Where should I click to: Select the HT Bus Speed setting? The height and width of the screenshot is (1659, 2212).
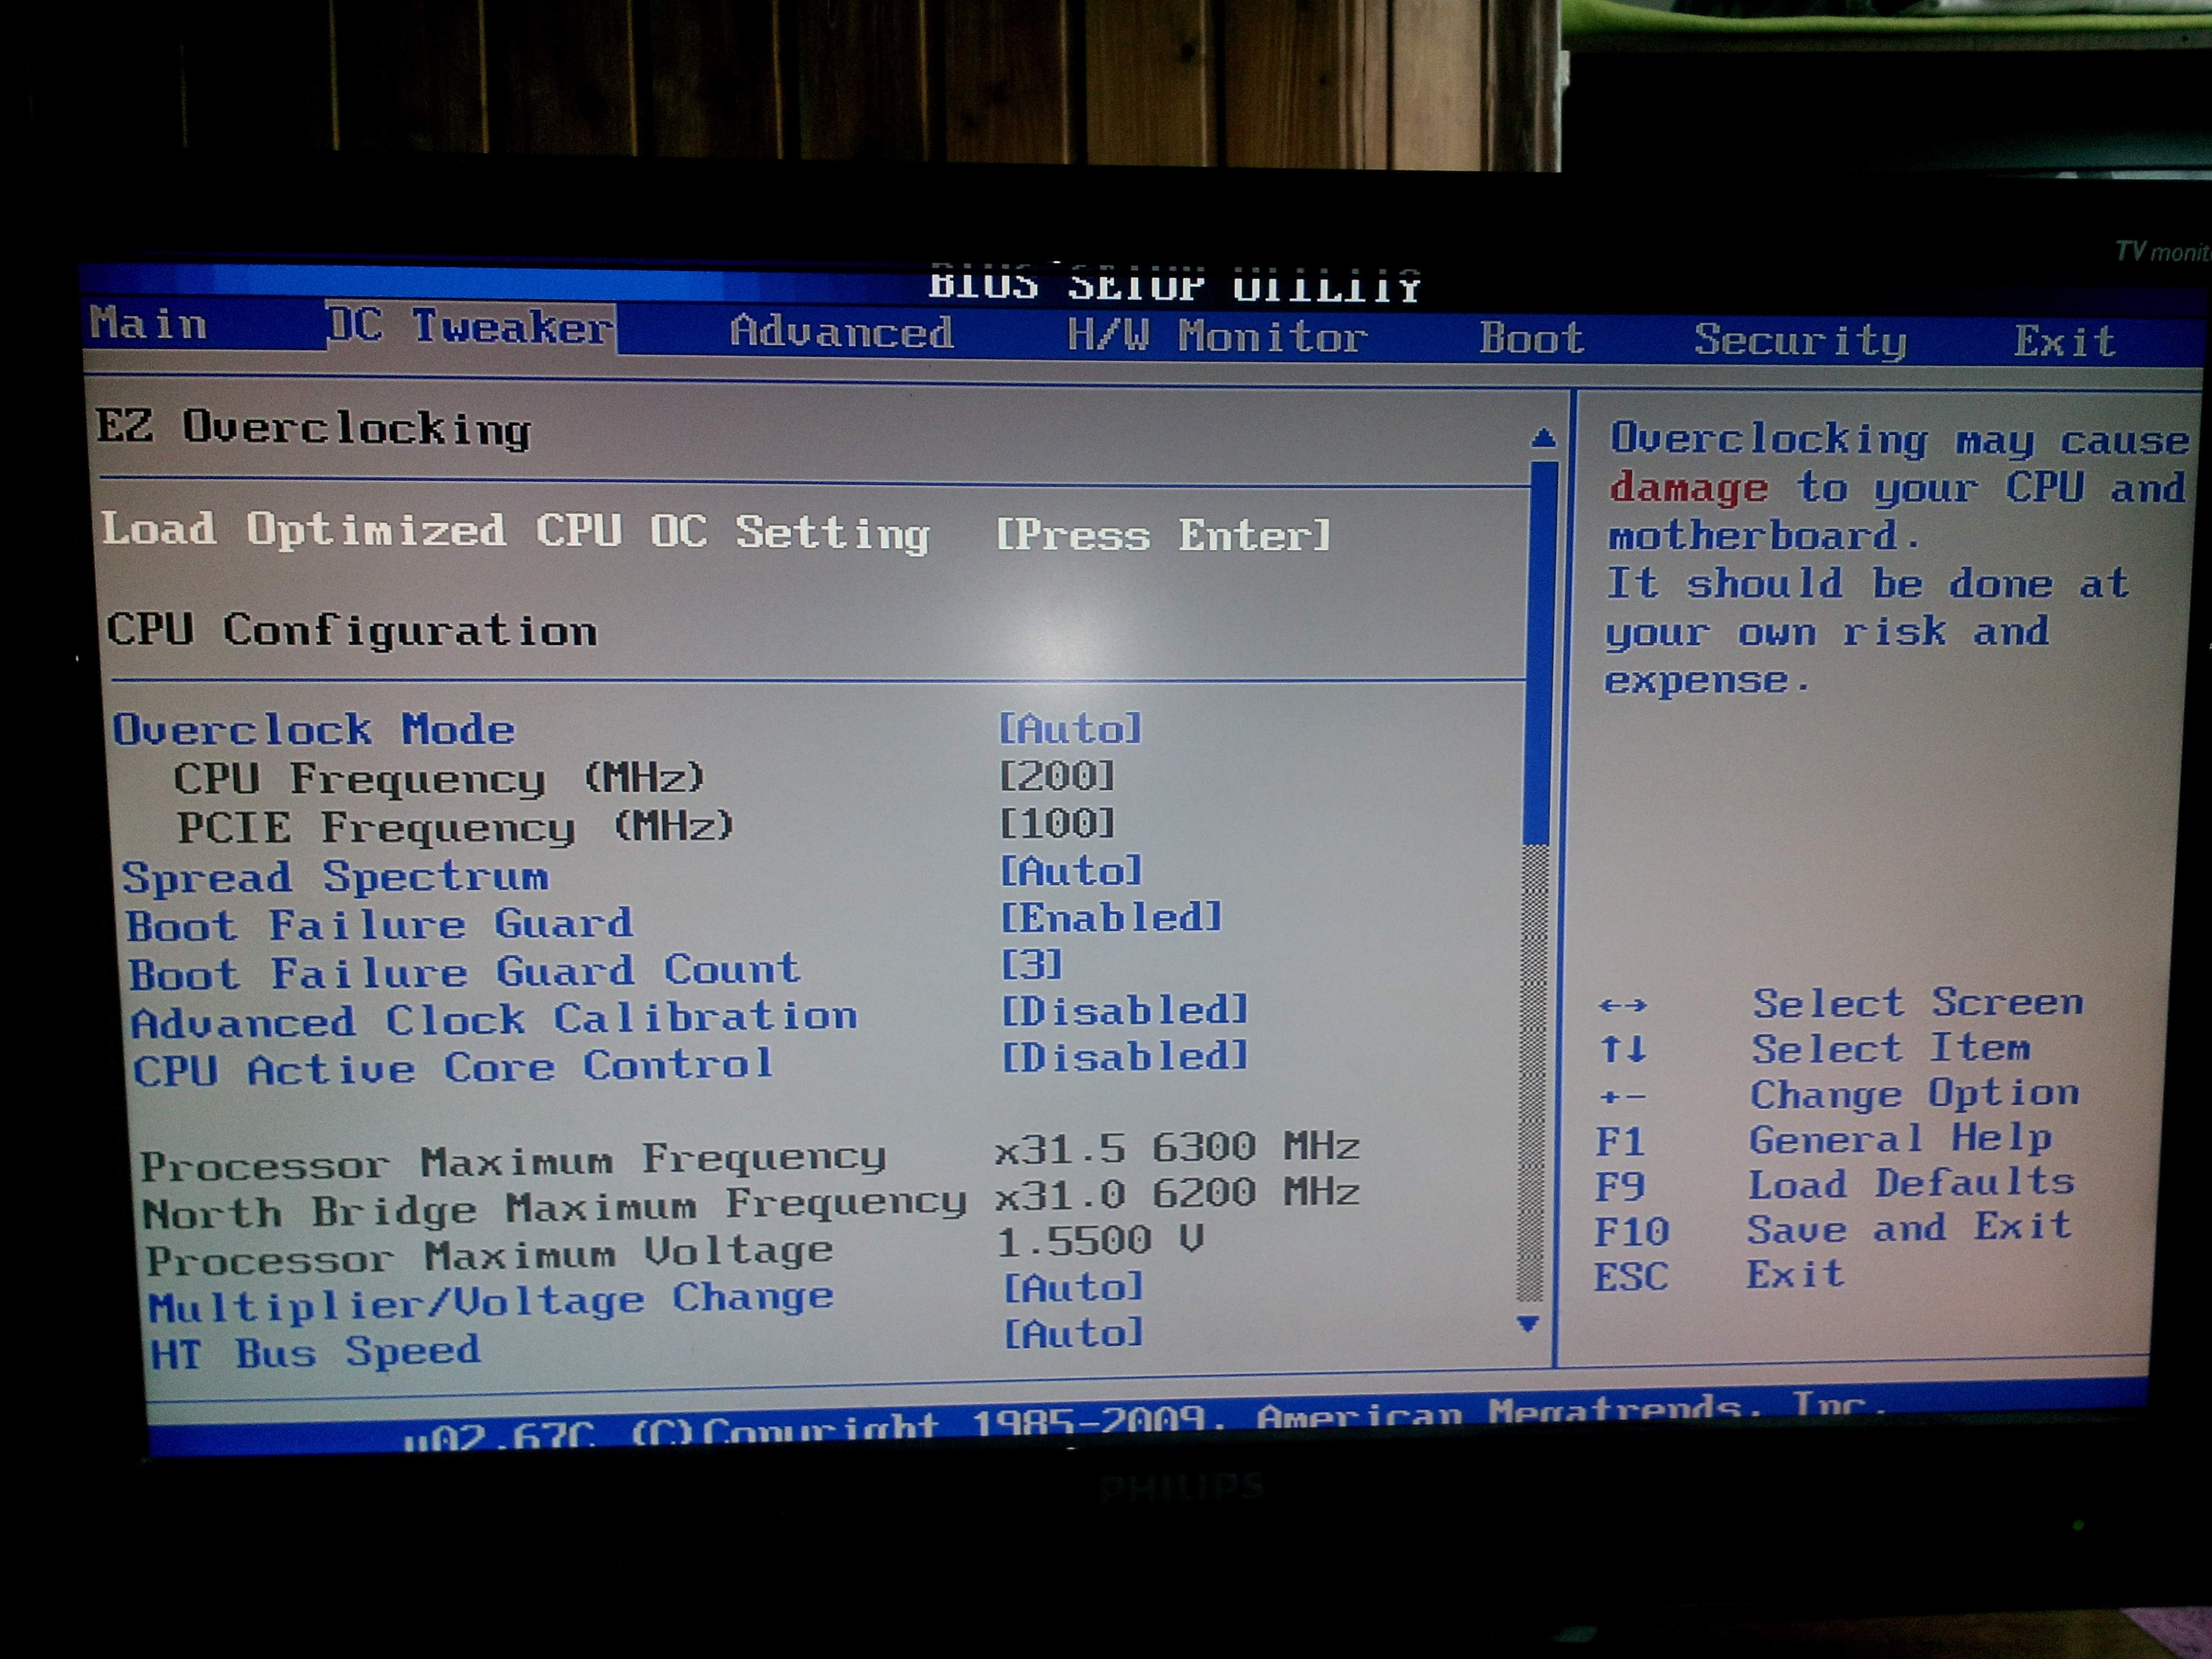(x=315, y=1353)
